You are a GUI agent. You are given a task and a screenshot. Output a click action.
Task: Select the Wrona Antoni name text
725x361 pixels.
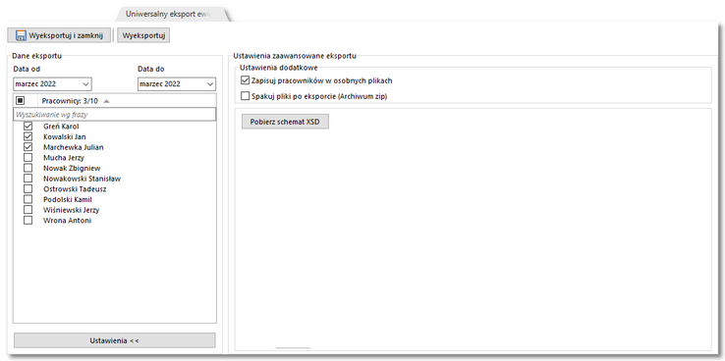click(x=67, y=221)
